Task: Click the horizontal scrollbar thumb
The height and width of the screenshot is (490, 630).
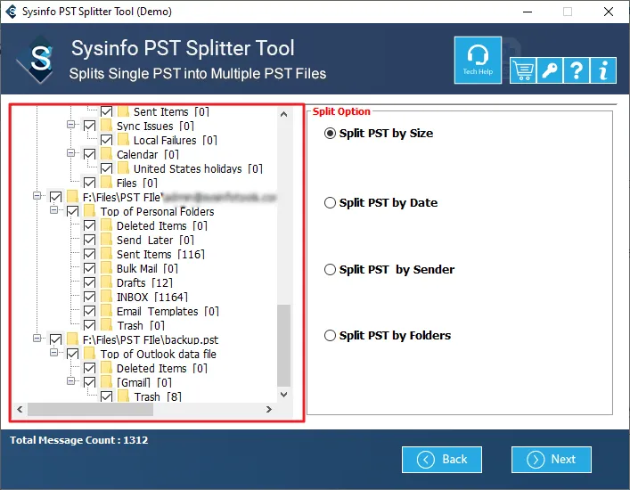Action: coord(90,409)
